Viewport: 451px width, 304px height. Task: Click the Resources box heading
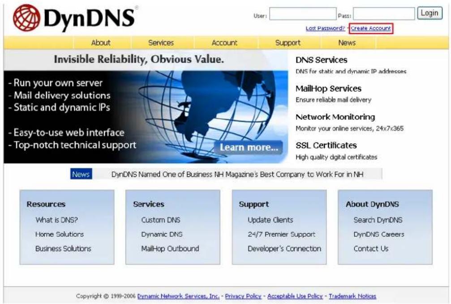point(46,204)
